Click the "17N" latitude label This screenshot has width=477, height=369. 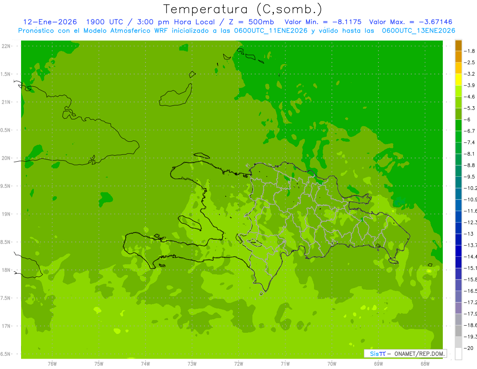pos(7,326)
